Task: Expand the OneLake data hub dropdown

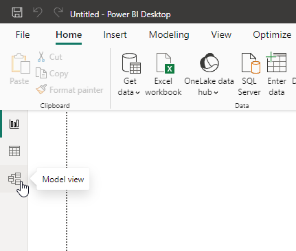Action: point(216,93)
